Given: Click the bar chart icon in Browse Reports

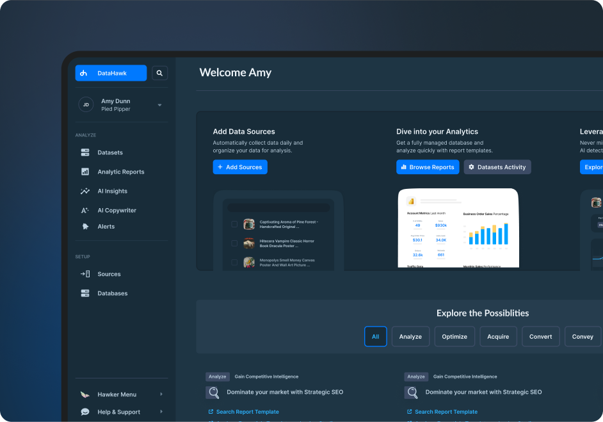Looking at the screenshot, I should (x=404, y=167).
